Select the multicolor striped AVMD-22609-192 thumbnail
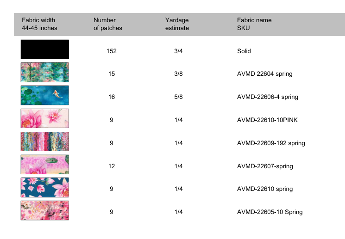Screen dimensions: 345x239 pos(44,141)
